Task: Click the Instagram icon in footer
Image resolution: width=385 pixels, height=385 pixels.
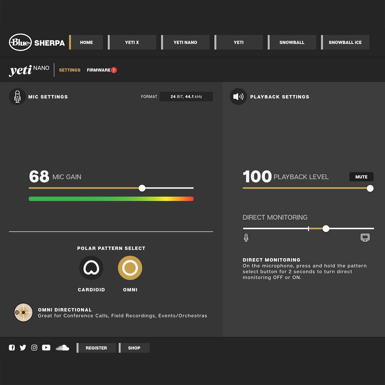Action: click(x=34, y=348)
